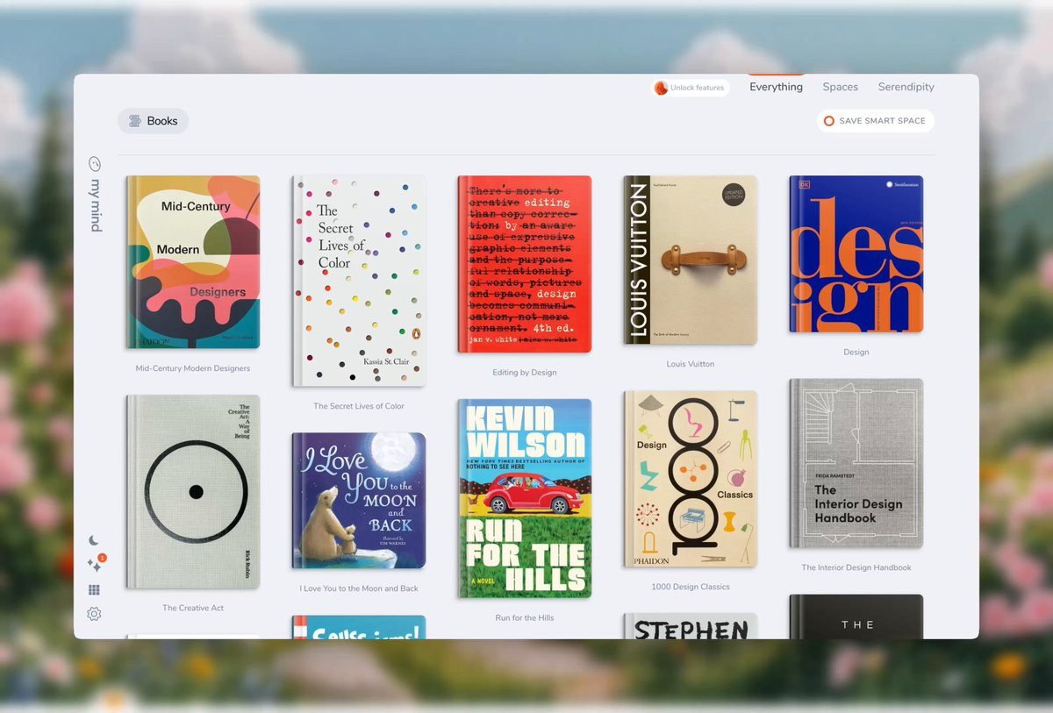Click the Unlock features button
Viewport: 1053px width, 713px height.
(690, 88)
